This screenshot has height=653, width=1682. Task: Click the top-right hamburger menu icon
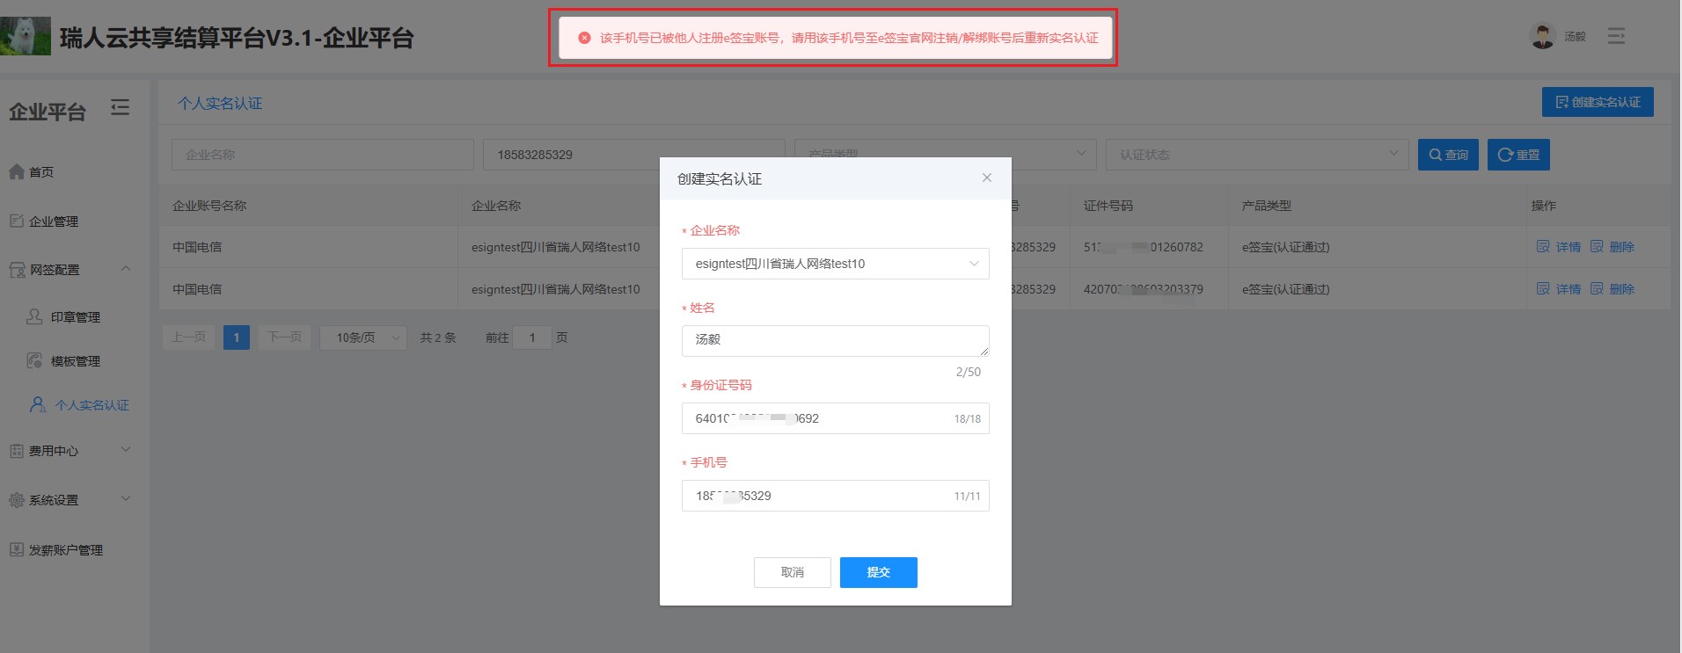click(x=1616, y=36)
